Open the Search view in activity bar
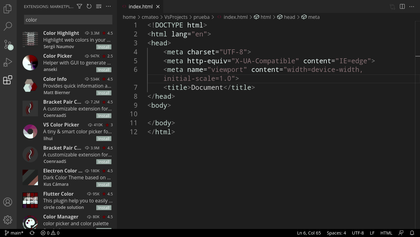Screen dimensions: 420x237 coord(8,26)
